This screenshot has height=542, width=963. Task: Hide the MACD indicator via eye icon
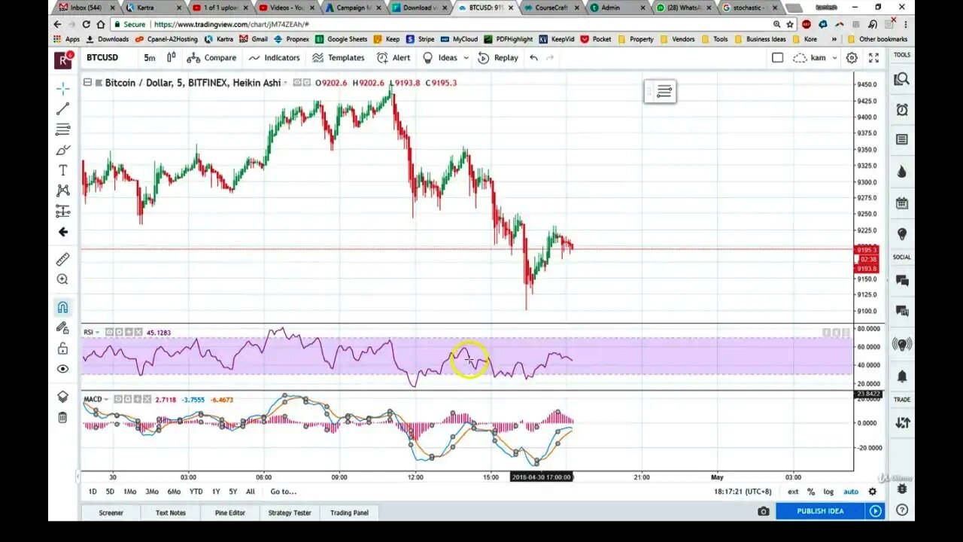tap(118, 399)
